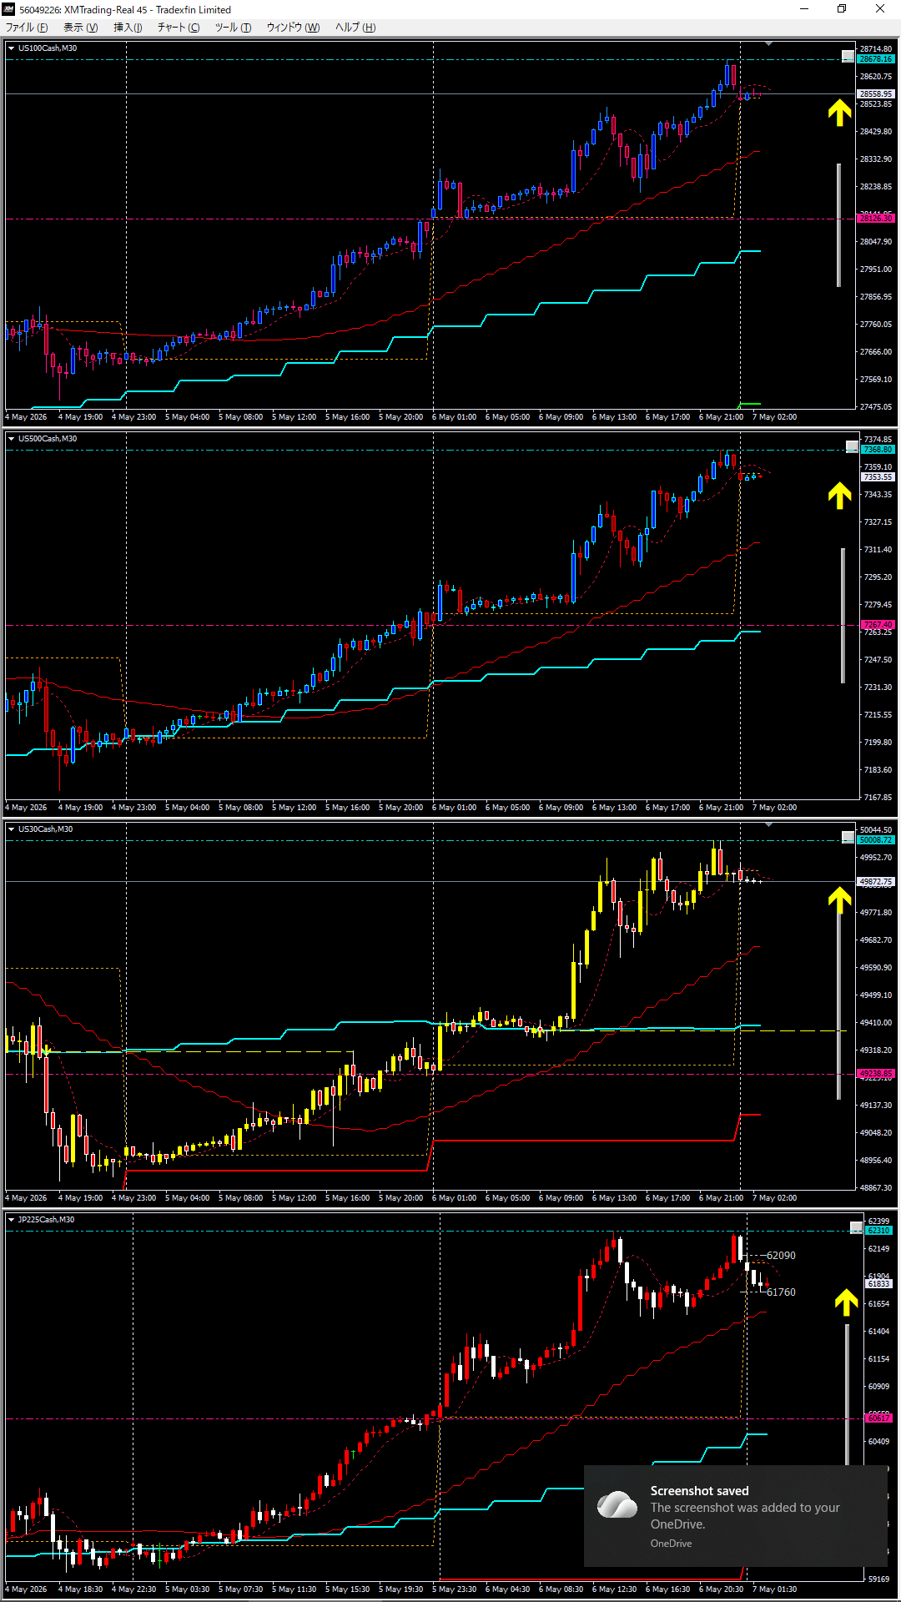Click the OneDrive label in the notification
901x1602 pixels.
point(671,1544)
